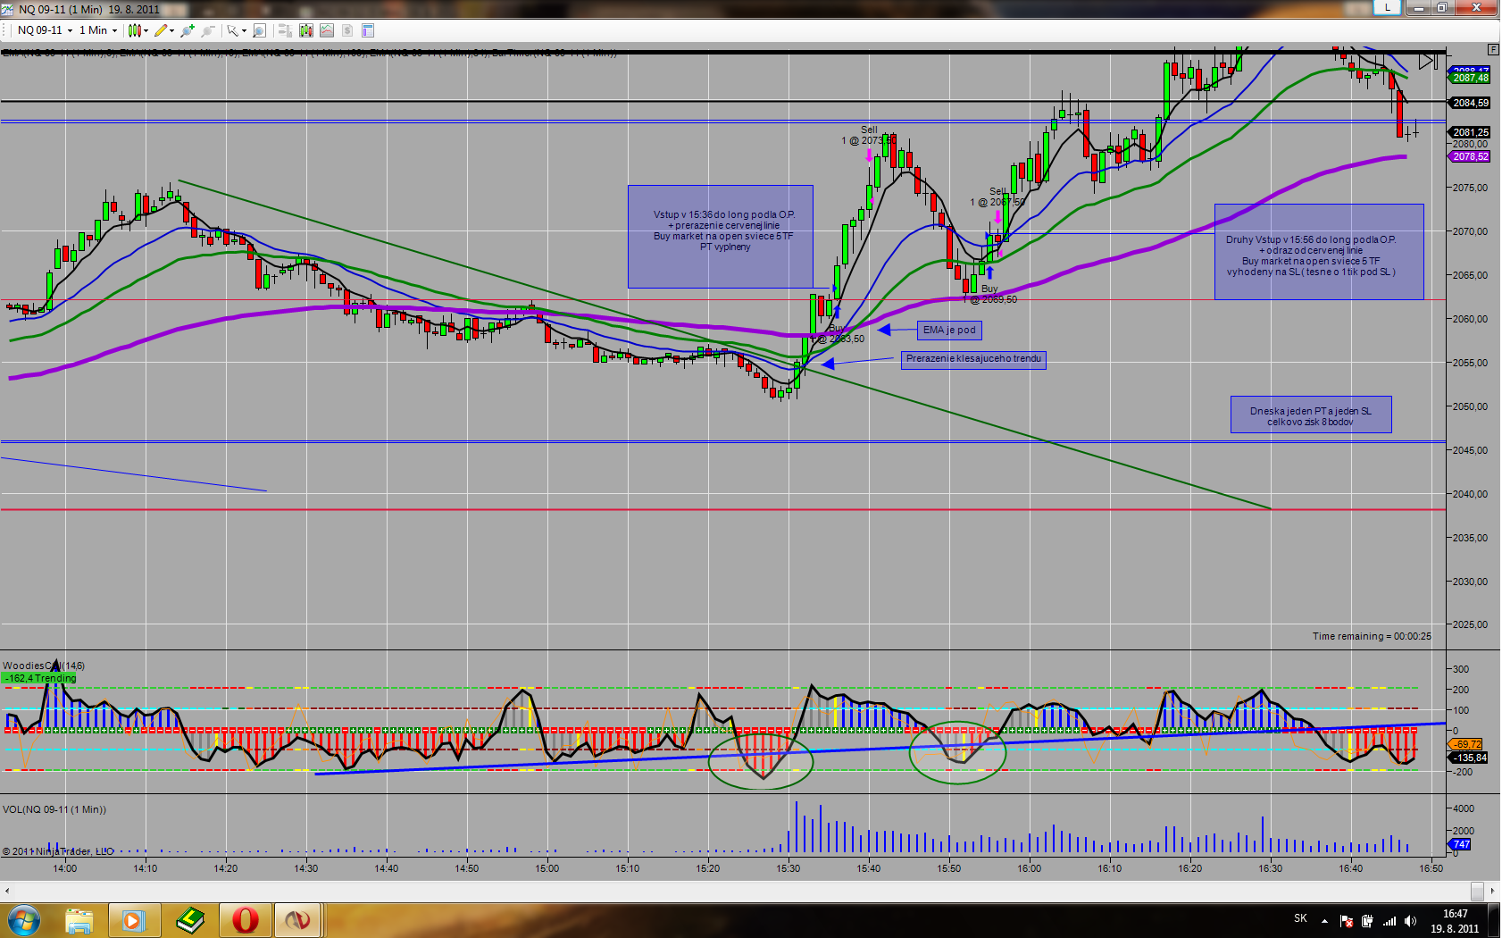Open Opera browser from the taskbar
The height and width of the screenshot is (938, 1502).
tap(245, 919)
